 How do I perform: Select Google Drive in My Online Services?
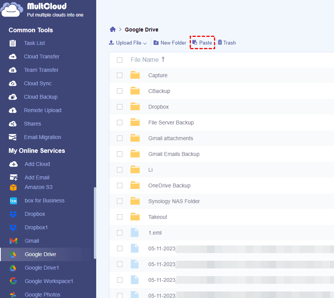click(x=47, y=255)
